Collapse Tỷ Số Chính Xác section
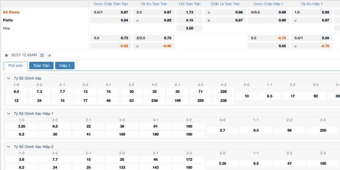This screenshot has width=340, height=170. coord(8,78)
